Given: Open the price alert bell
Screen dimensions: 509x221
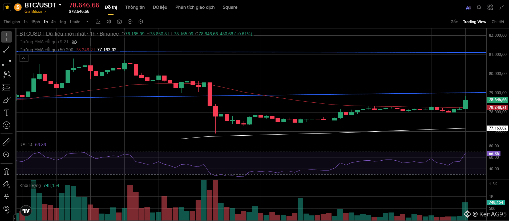Looking at the screenshot, I should pos(479,7).
